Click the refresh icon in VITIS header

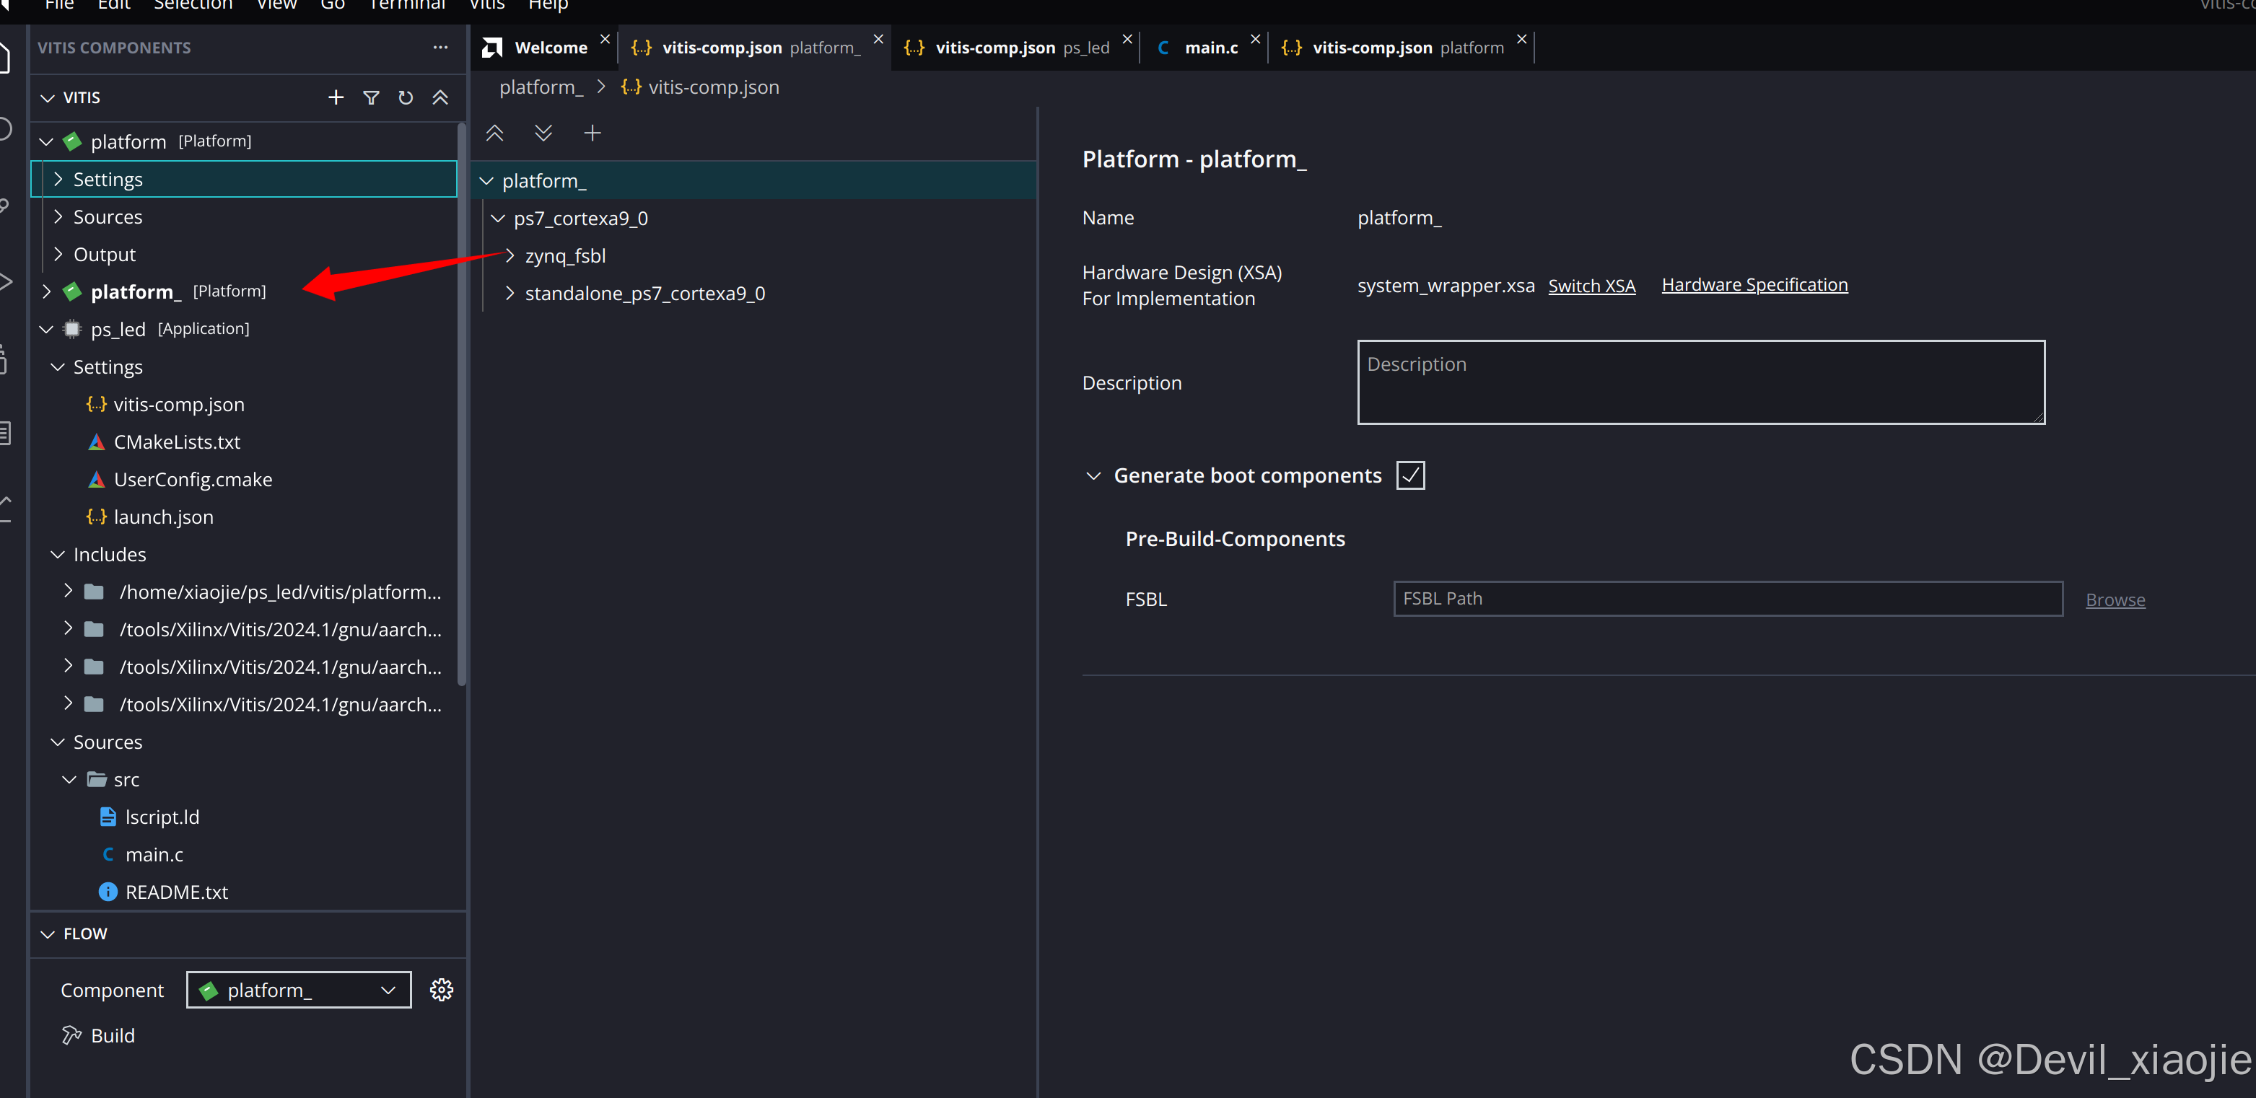coord(406,97)
